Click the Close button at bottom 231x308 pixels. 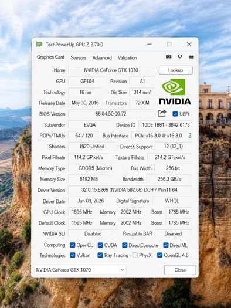coord(180,270)
